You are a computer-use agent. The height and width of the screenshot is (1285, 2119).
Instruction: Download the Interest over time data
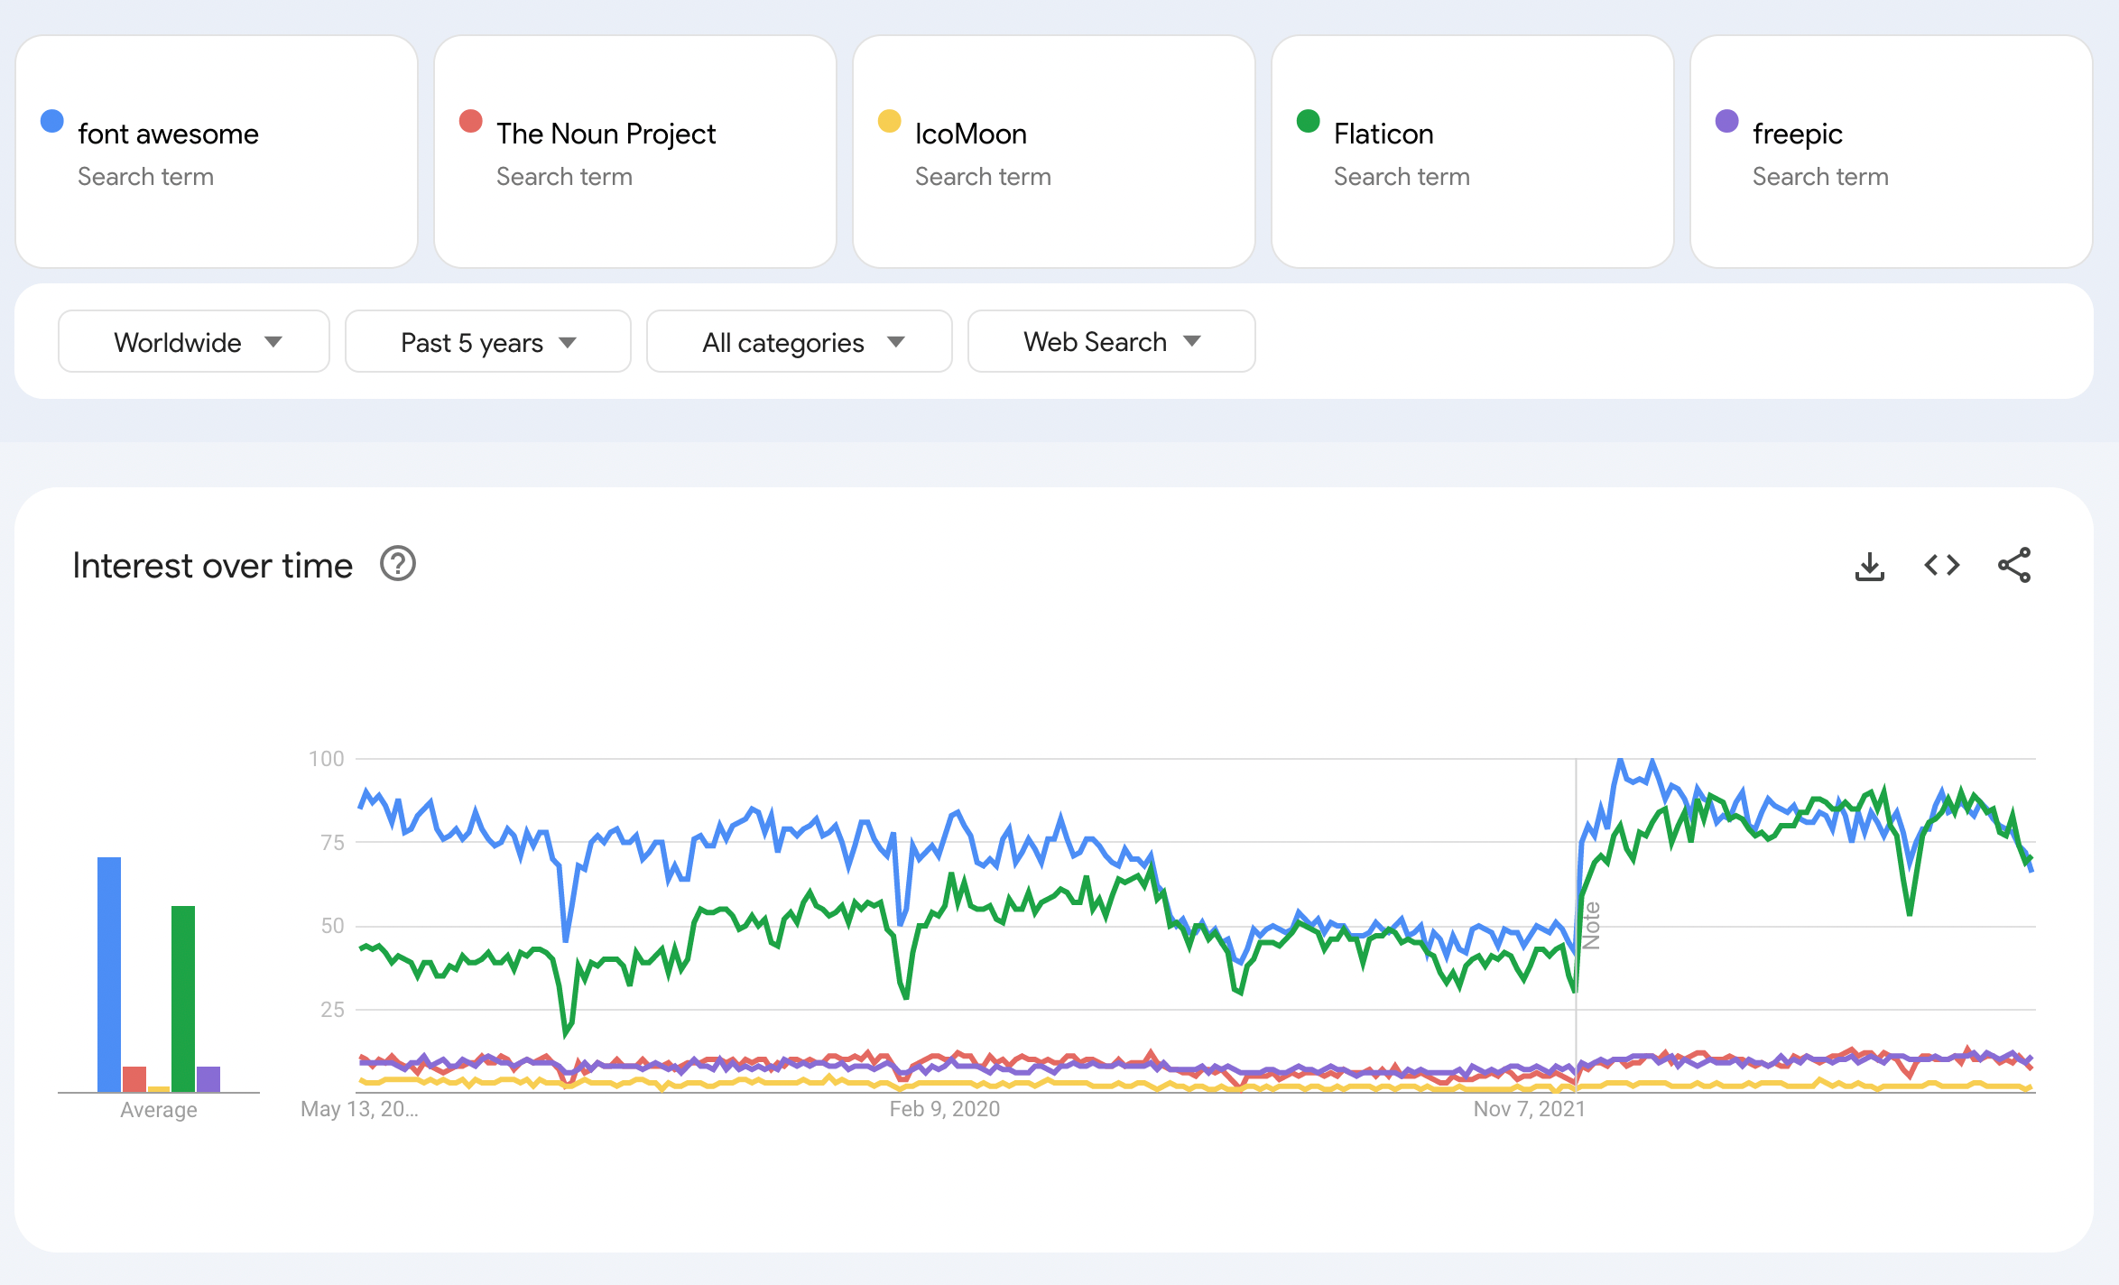coord(1869,566)
